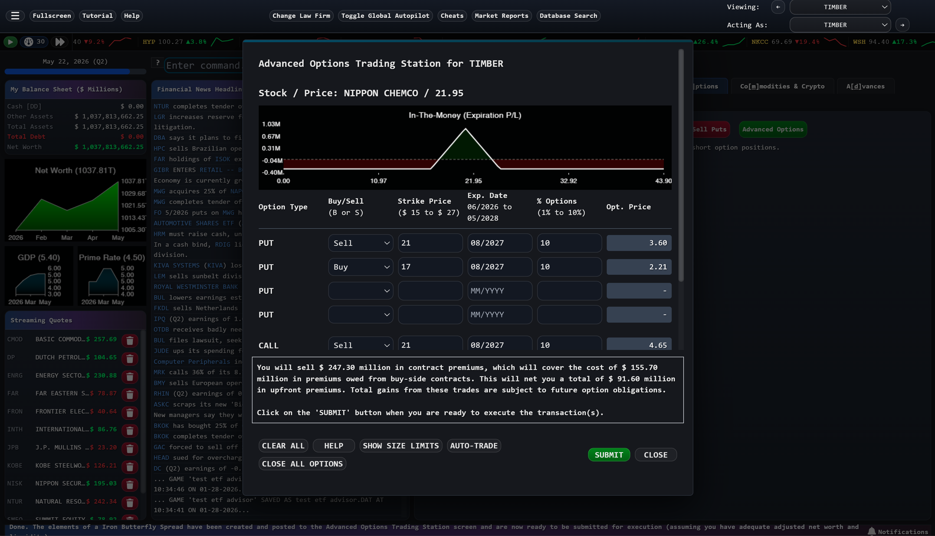Toggle Global Autopilot

tap(385, 15)
